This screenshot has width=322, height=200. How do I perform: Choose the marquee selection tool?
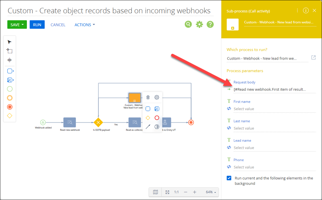point(10,51)
